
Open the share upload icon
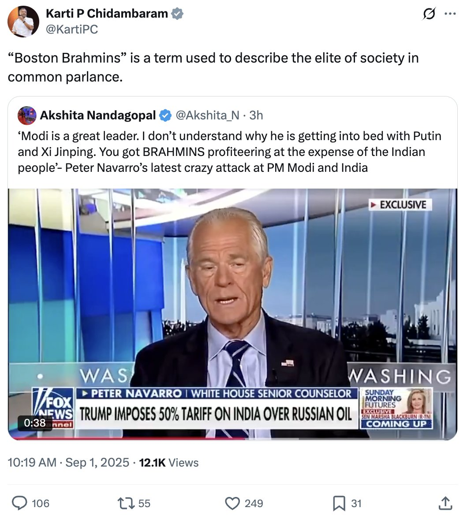click(445, 503)
